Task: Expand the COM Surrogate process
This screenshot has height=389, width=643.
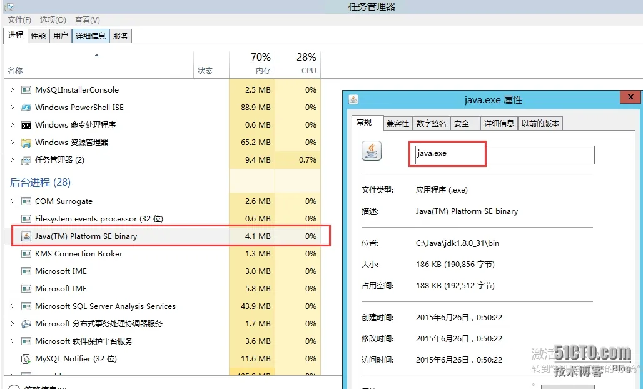Action: 12,201
